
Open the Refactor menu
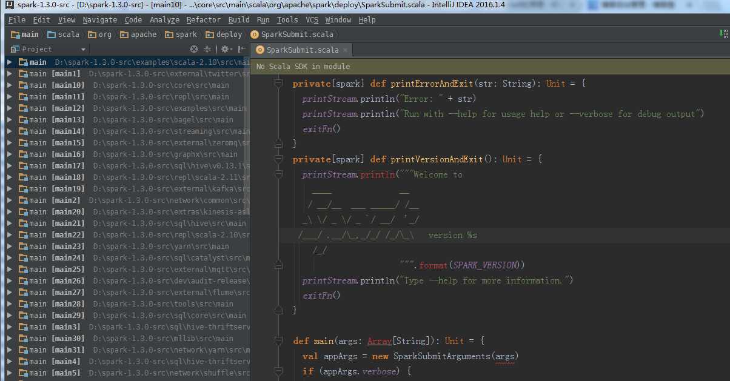(204, 19)
